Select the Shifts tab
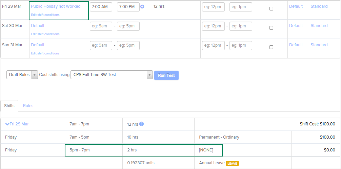 coord(9,106)
